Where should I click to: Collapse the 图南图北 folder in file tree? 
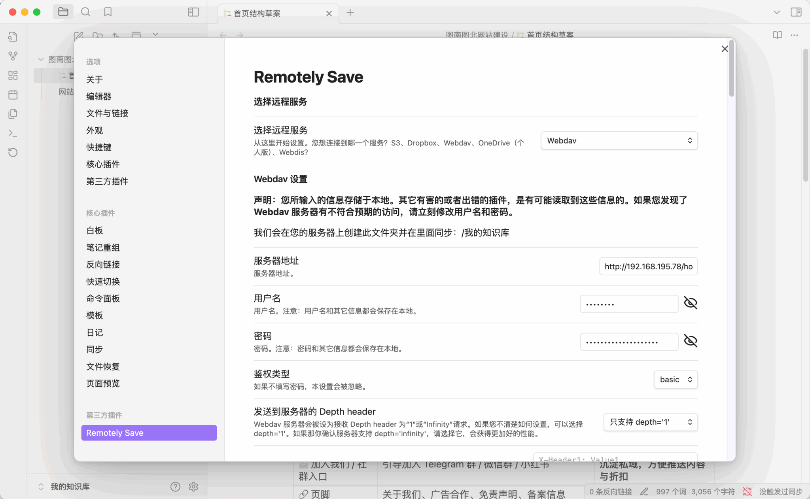click(x=41, y=59)
